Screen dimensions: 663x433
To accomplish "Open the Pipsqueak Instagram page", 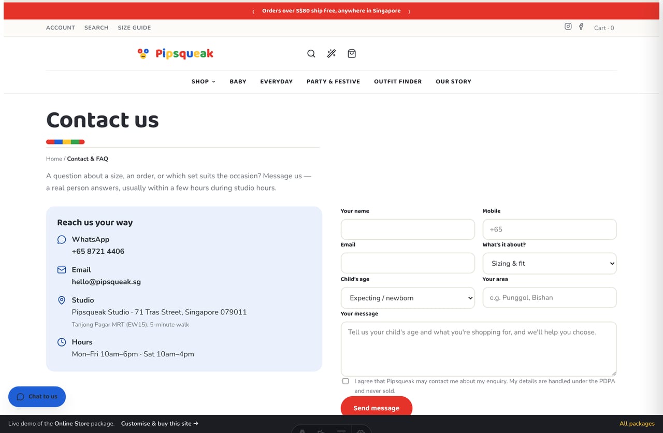I will [568, 26].
